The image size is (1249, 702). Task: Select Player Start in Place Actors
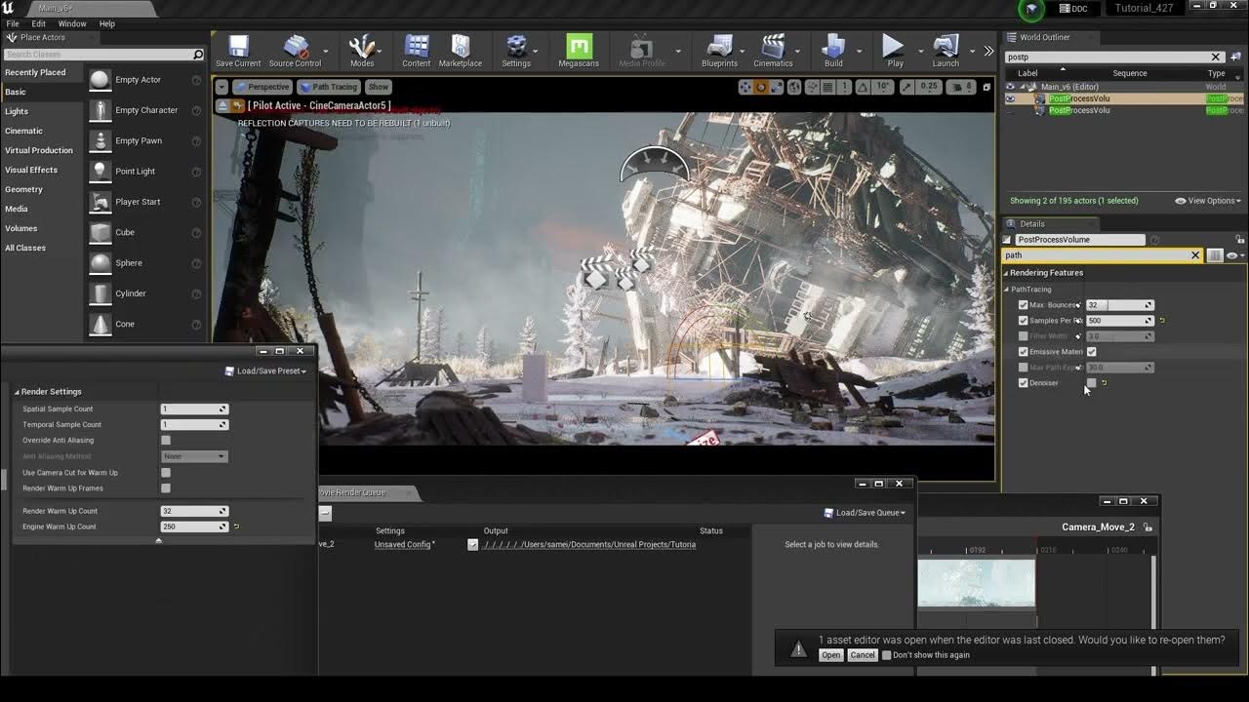pos(146,202)
